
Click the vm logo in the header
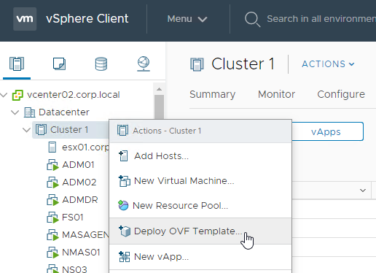click(x=25, y=19)
